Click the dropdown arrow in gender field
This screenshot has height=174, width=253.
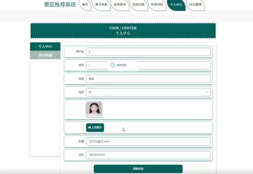(207, 92)
